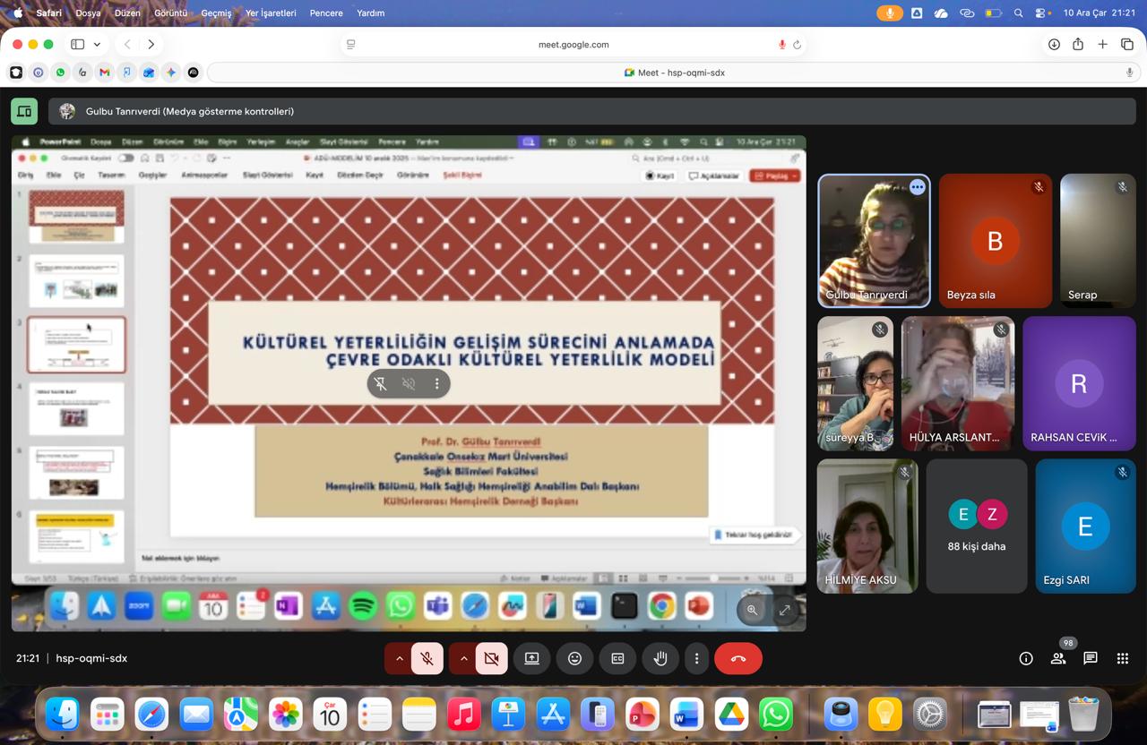The image size is (1147, 745).
Task: Open the chat panel icon
Action: (x=1090, y=658)
